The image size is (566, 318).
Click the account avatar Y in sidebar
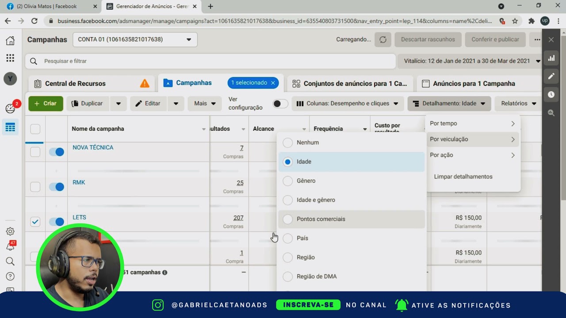tap(10, 79)
